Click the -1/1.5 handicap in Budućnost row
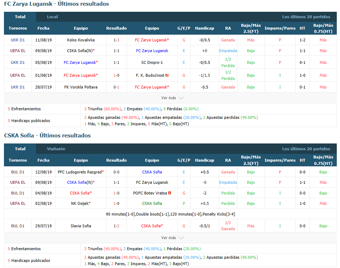This screenshot has height=268, width=340. 205,75
